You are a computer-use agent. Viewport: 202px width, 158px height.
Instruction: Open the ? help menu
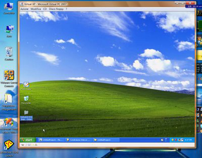(x=66, y=9)
